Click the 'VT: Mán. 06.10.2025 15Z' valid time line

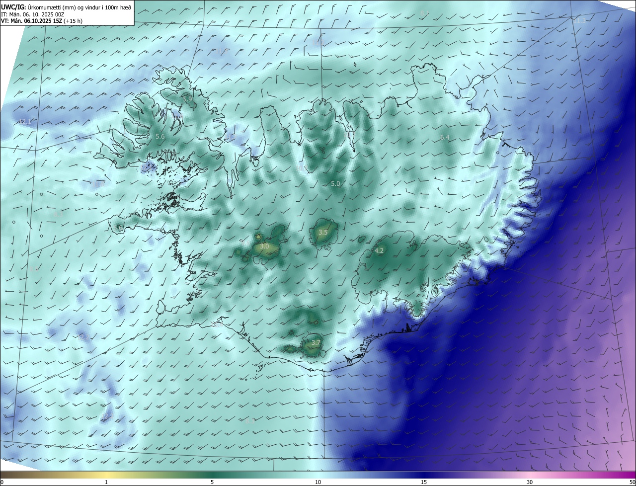tap(42, 21)
